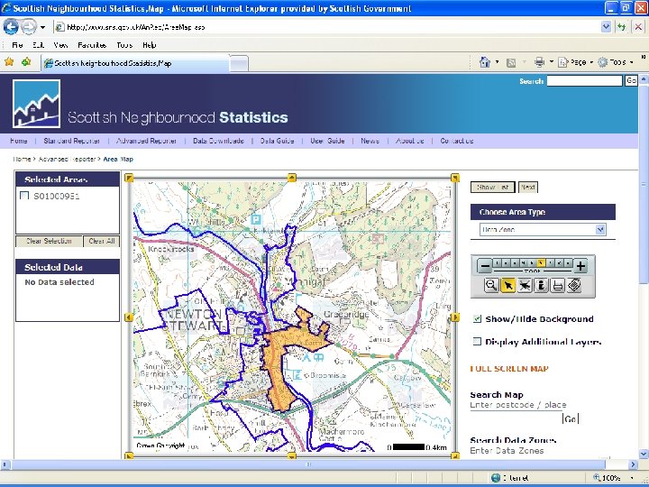Click the print map icon
Viewport: 649px width, 487px height.
pyautogui.click(x=558, y=285)
